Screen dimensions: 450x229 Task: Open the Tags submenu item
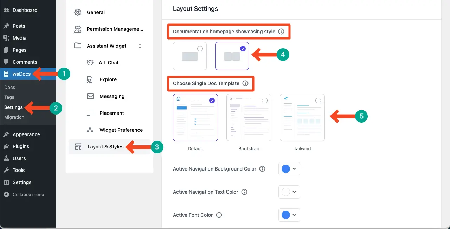(x=9, y=97)
